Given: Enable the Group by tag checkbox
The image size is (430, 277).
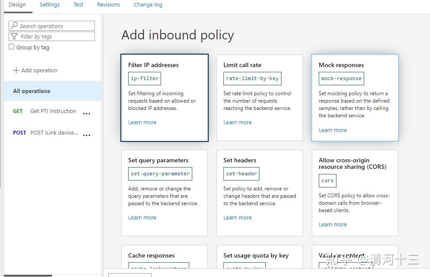Looking at the screenshot, I should pyautogui.click(x=12, y=47).
